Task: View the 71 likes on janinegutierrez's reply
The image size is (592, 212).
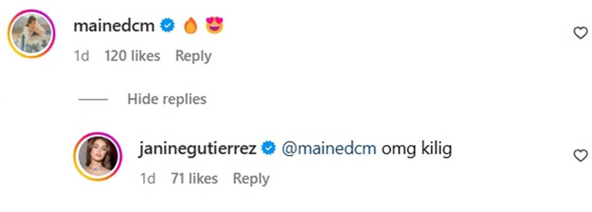Action: tap(194, 179)
